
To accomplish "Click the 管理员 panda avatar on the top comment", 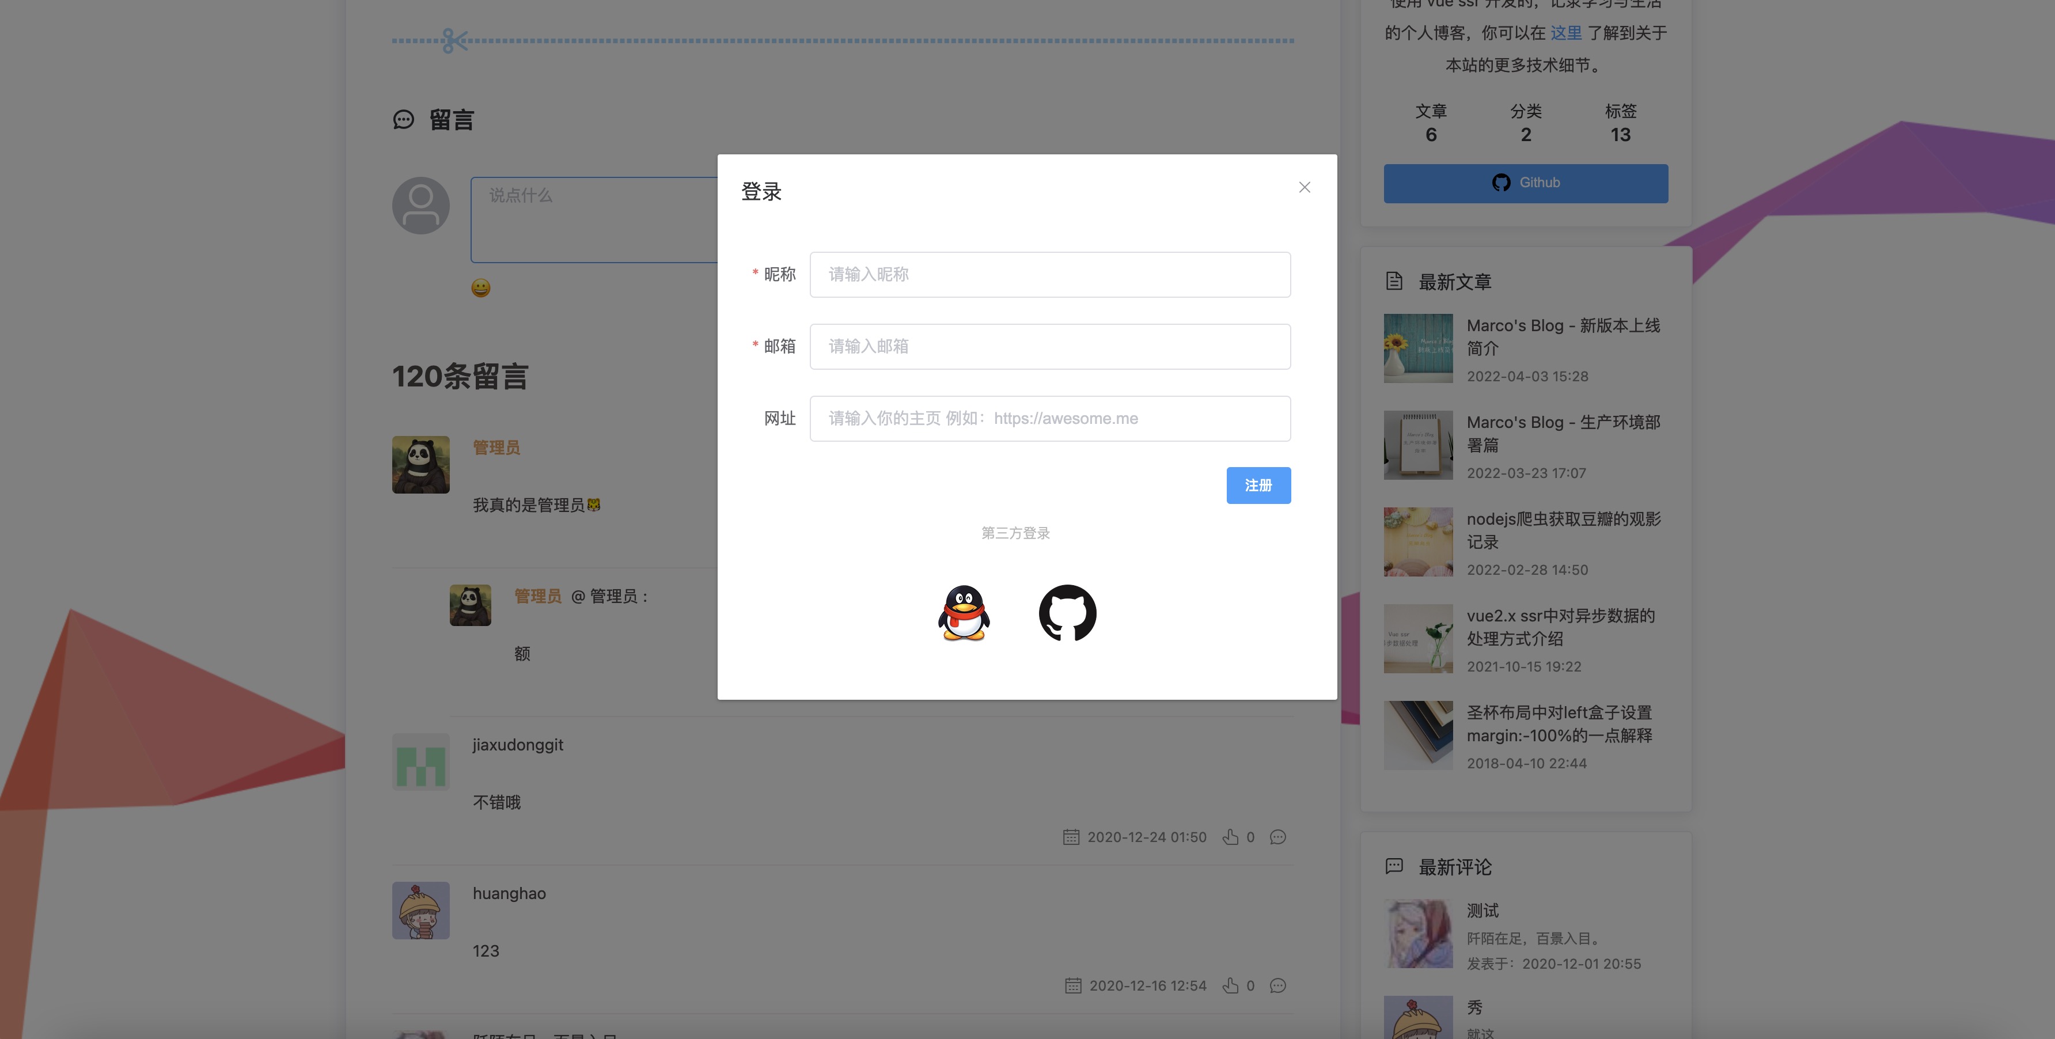I will [x=420, y=464].
